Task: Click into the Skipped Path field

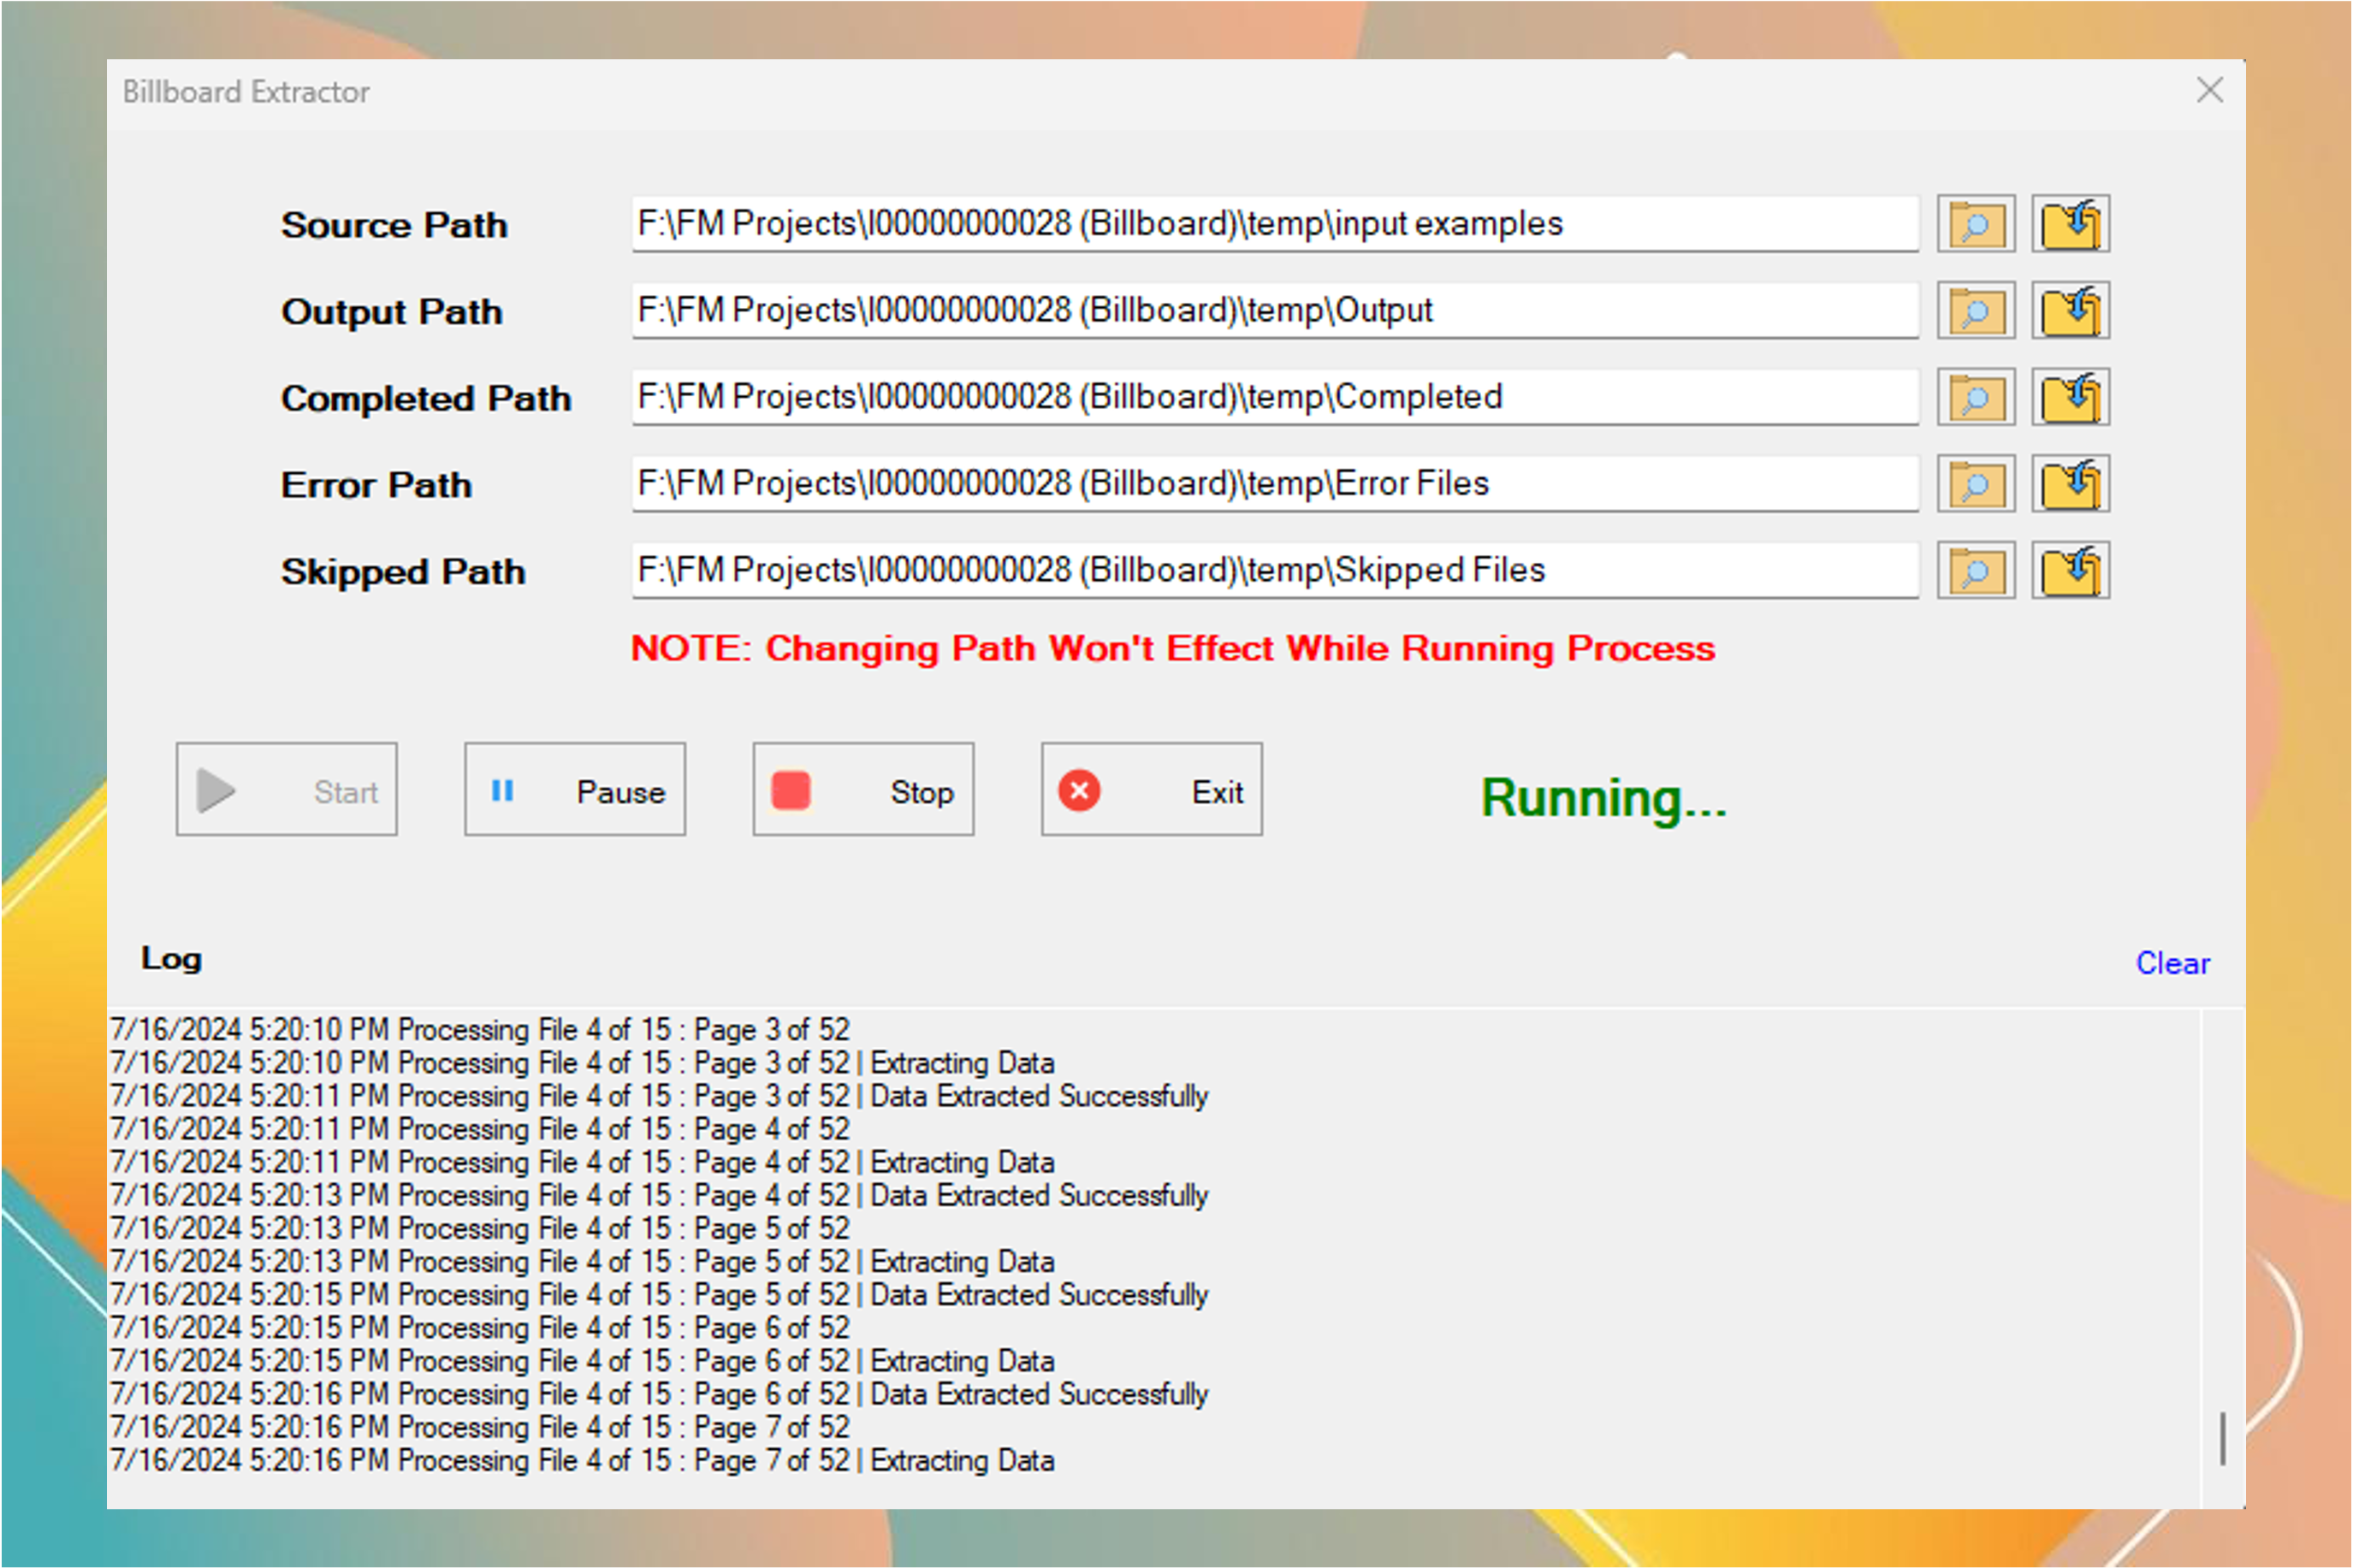Action: (x=1275, y=571)
